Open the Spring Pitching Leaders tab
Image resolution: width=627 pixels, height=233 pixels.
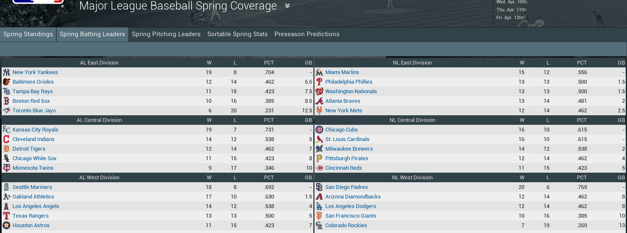point(166,34)
